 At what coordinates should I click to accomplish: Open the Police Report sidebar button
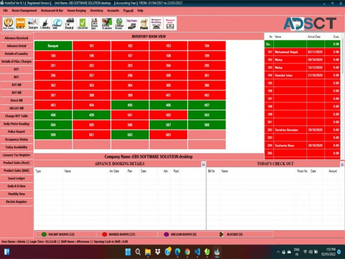point(16,132)
